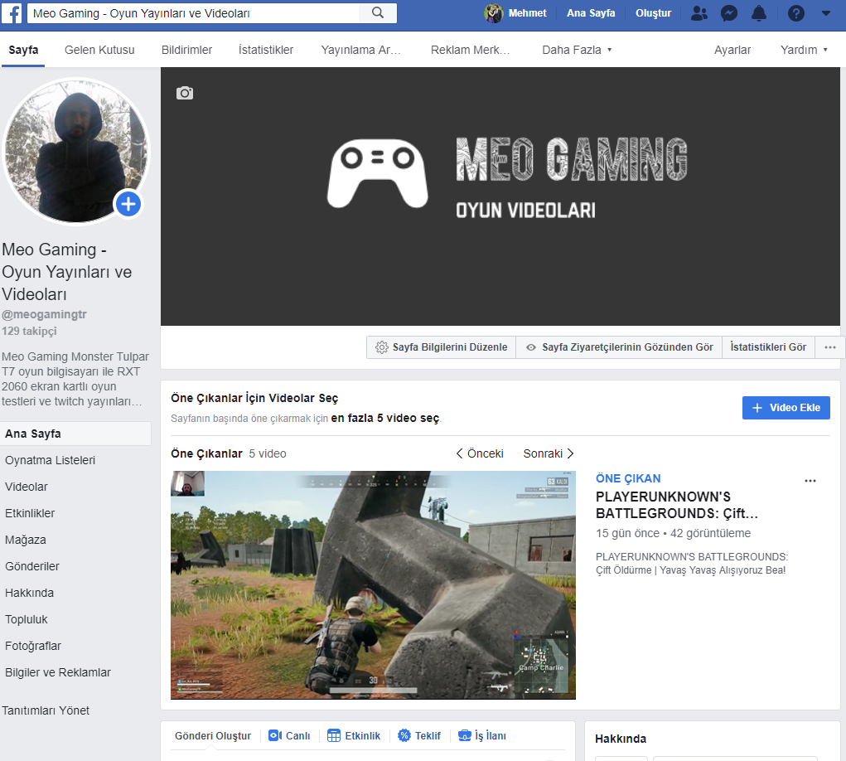Viewport: 846px width, 761px height.
Task: Open featured video options three-dots
Action: coord(810,480)
